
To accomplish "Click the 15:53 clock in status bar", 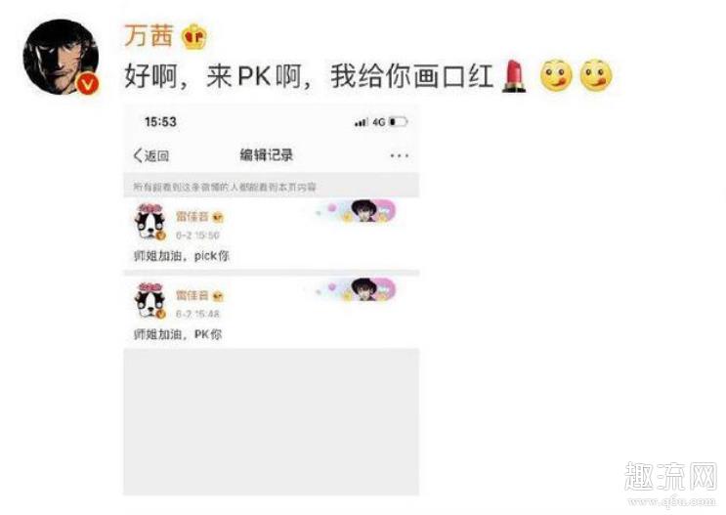I will pyautogui.click(x=160, y=122).
